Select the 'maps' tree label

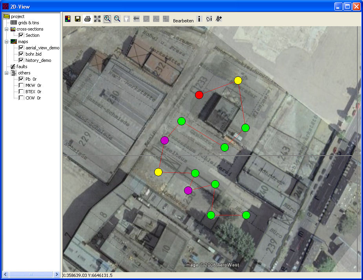pyautogui.click(x=23, y=42)
